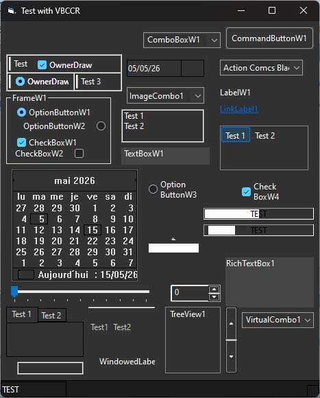320x398 pixels.
Task: Click the white pager control bar
Action: click(x=173, y=248)
